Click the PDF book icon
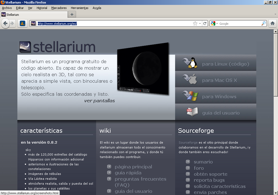 pos(192,112)
